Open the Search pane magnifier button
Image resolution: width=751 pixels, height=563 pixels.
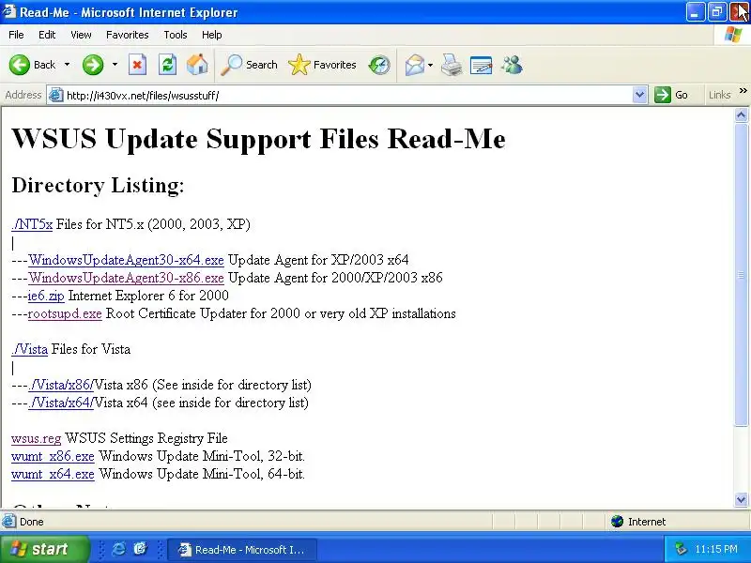[249, 65]
